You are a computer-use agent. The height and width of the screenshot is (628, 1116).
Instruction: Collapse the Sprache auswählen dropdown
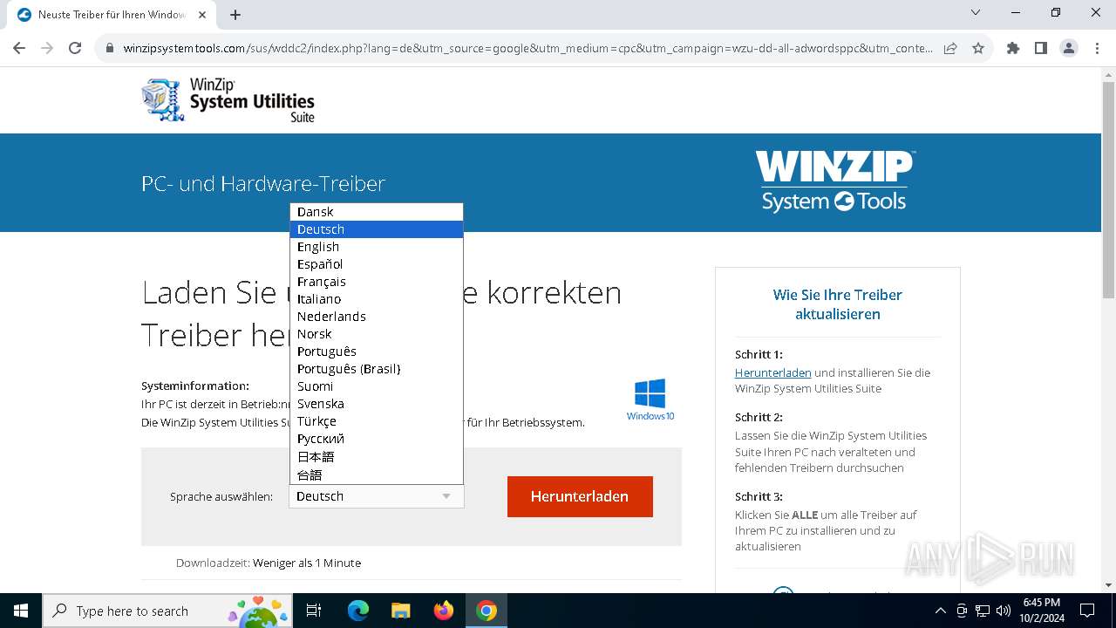click(x=377, y=496)
